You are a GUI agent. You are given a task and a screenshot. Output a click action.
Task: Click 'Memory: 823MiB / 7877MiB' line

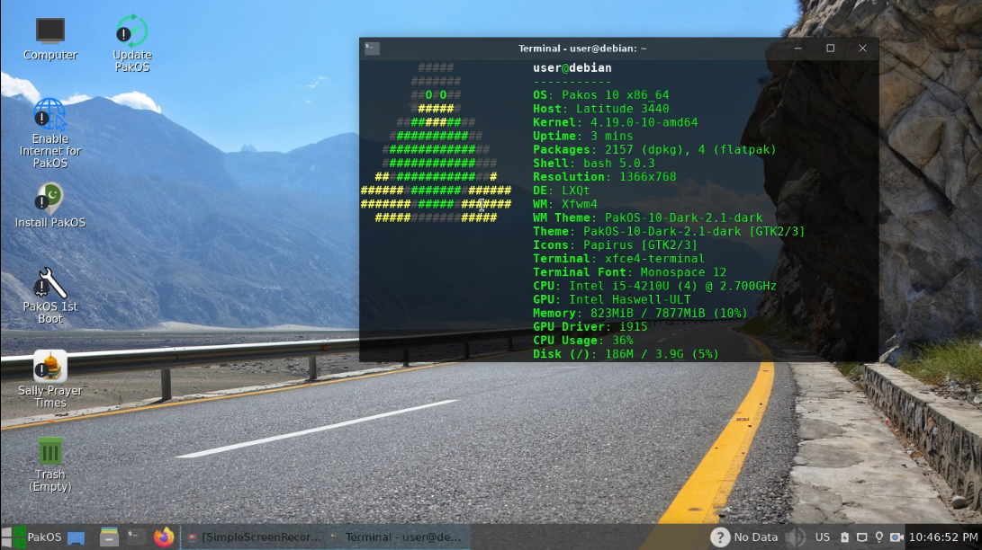[640, 313]
